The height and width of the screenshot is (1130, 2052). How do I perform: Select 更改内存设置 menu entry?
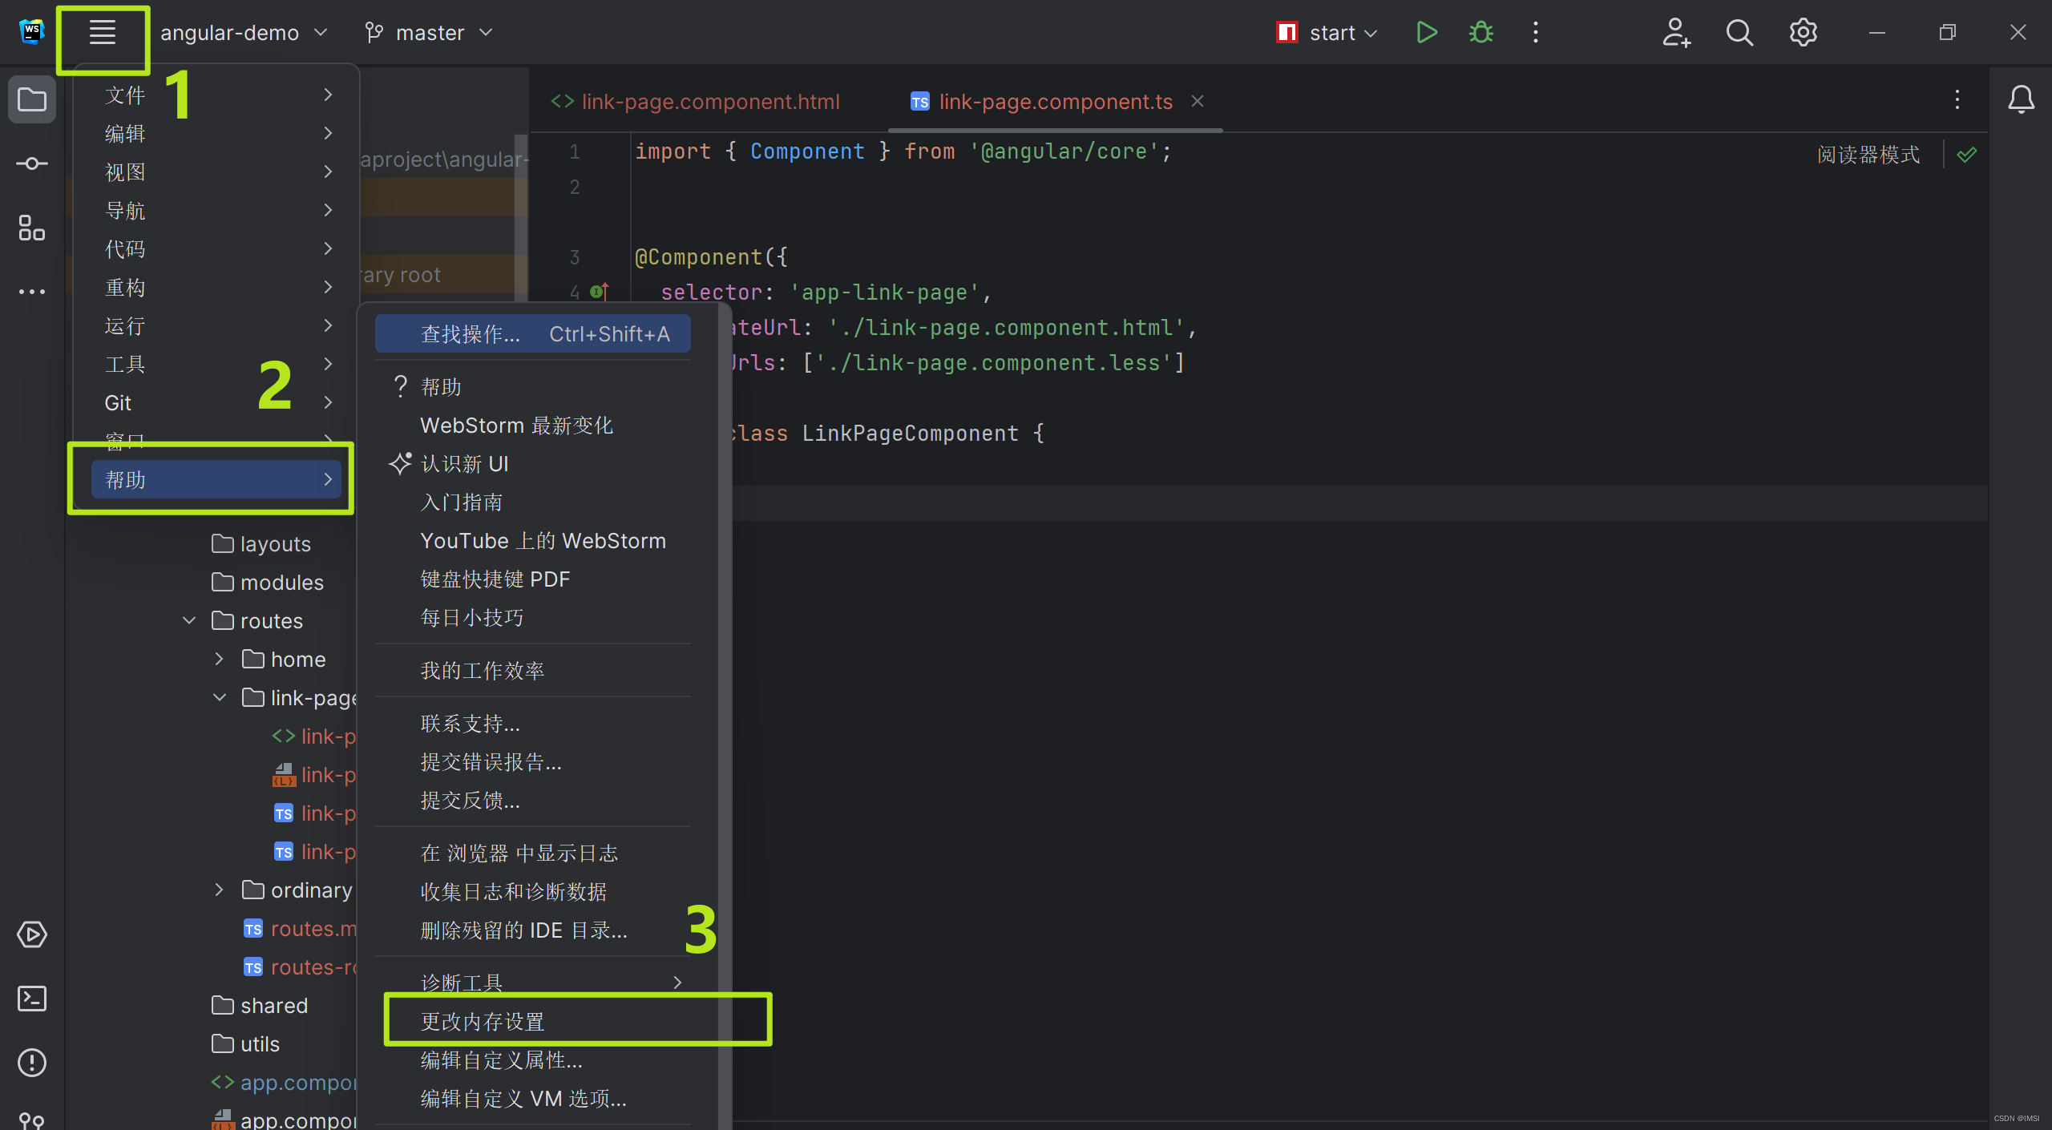pyautogui.click(x=481, y=1021)
